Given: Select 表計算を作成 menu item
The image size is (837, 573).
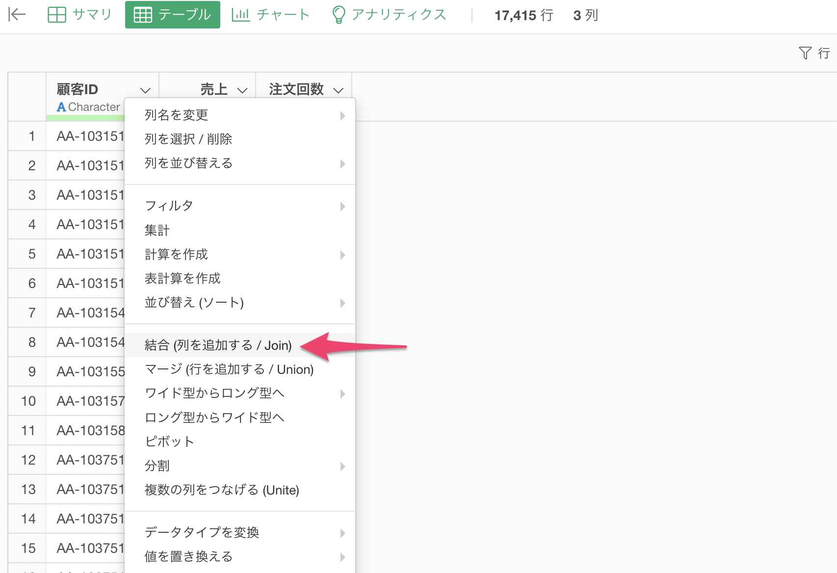Looking at the screenshot, I should pyautogui.click(x=240, y=279).
